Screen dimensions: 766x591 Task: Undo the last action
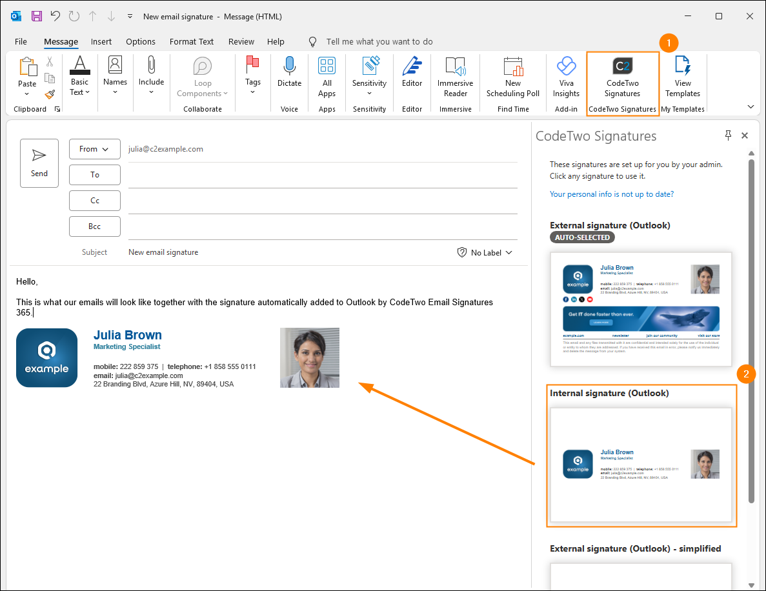click(x=55, y=16)
